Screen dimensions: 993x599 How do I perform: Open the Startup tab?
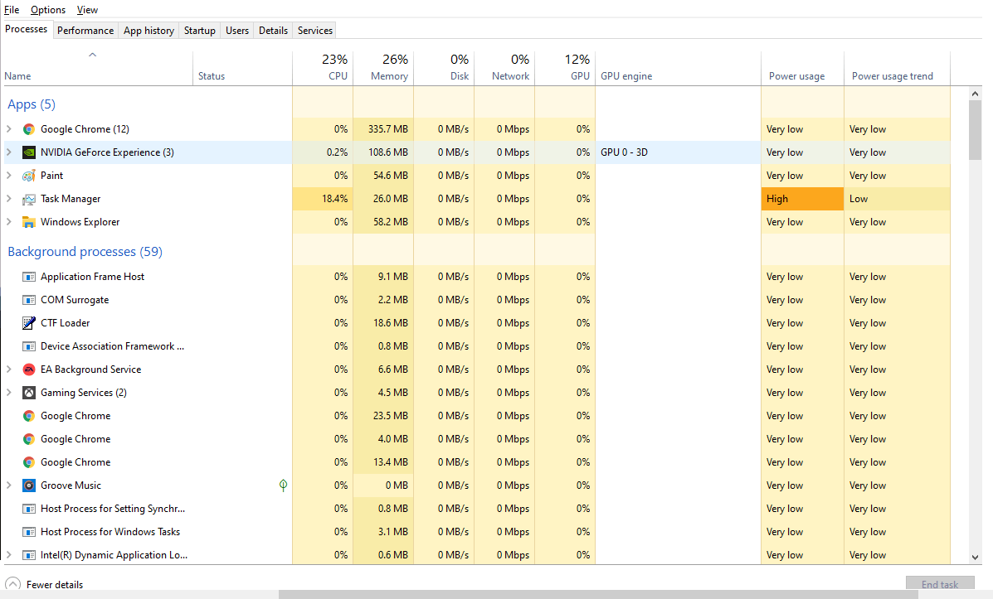pos(199,31)
